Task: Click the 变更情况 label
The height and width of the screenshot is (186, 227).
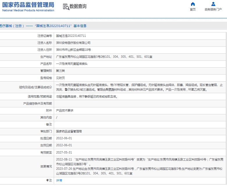Action: point(46,166)
